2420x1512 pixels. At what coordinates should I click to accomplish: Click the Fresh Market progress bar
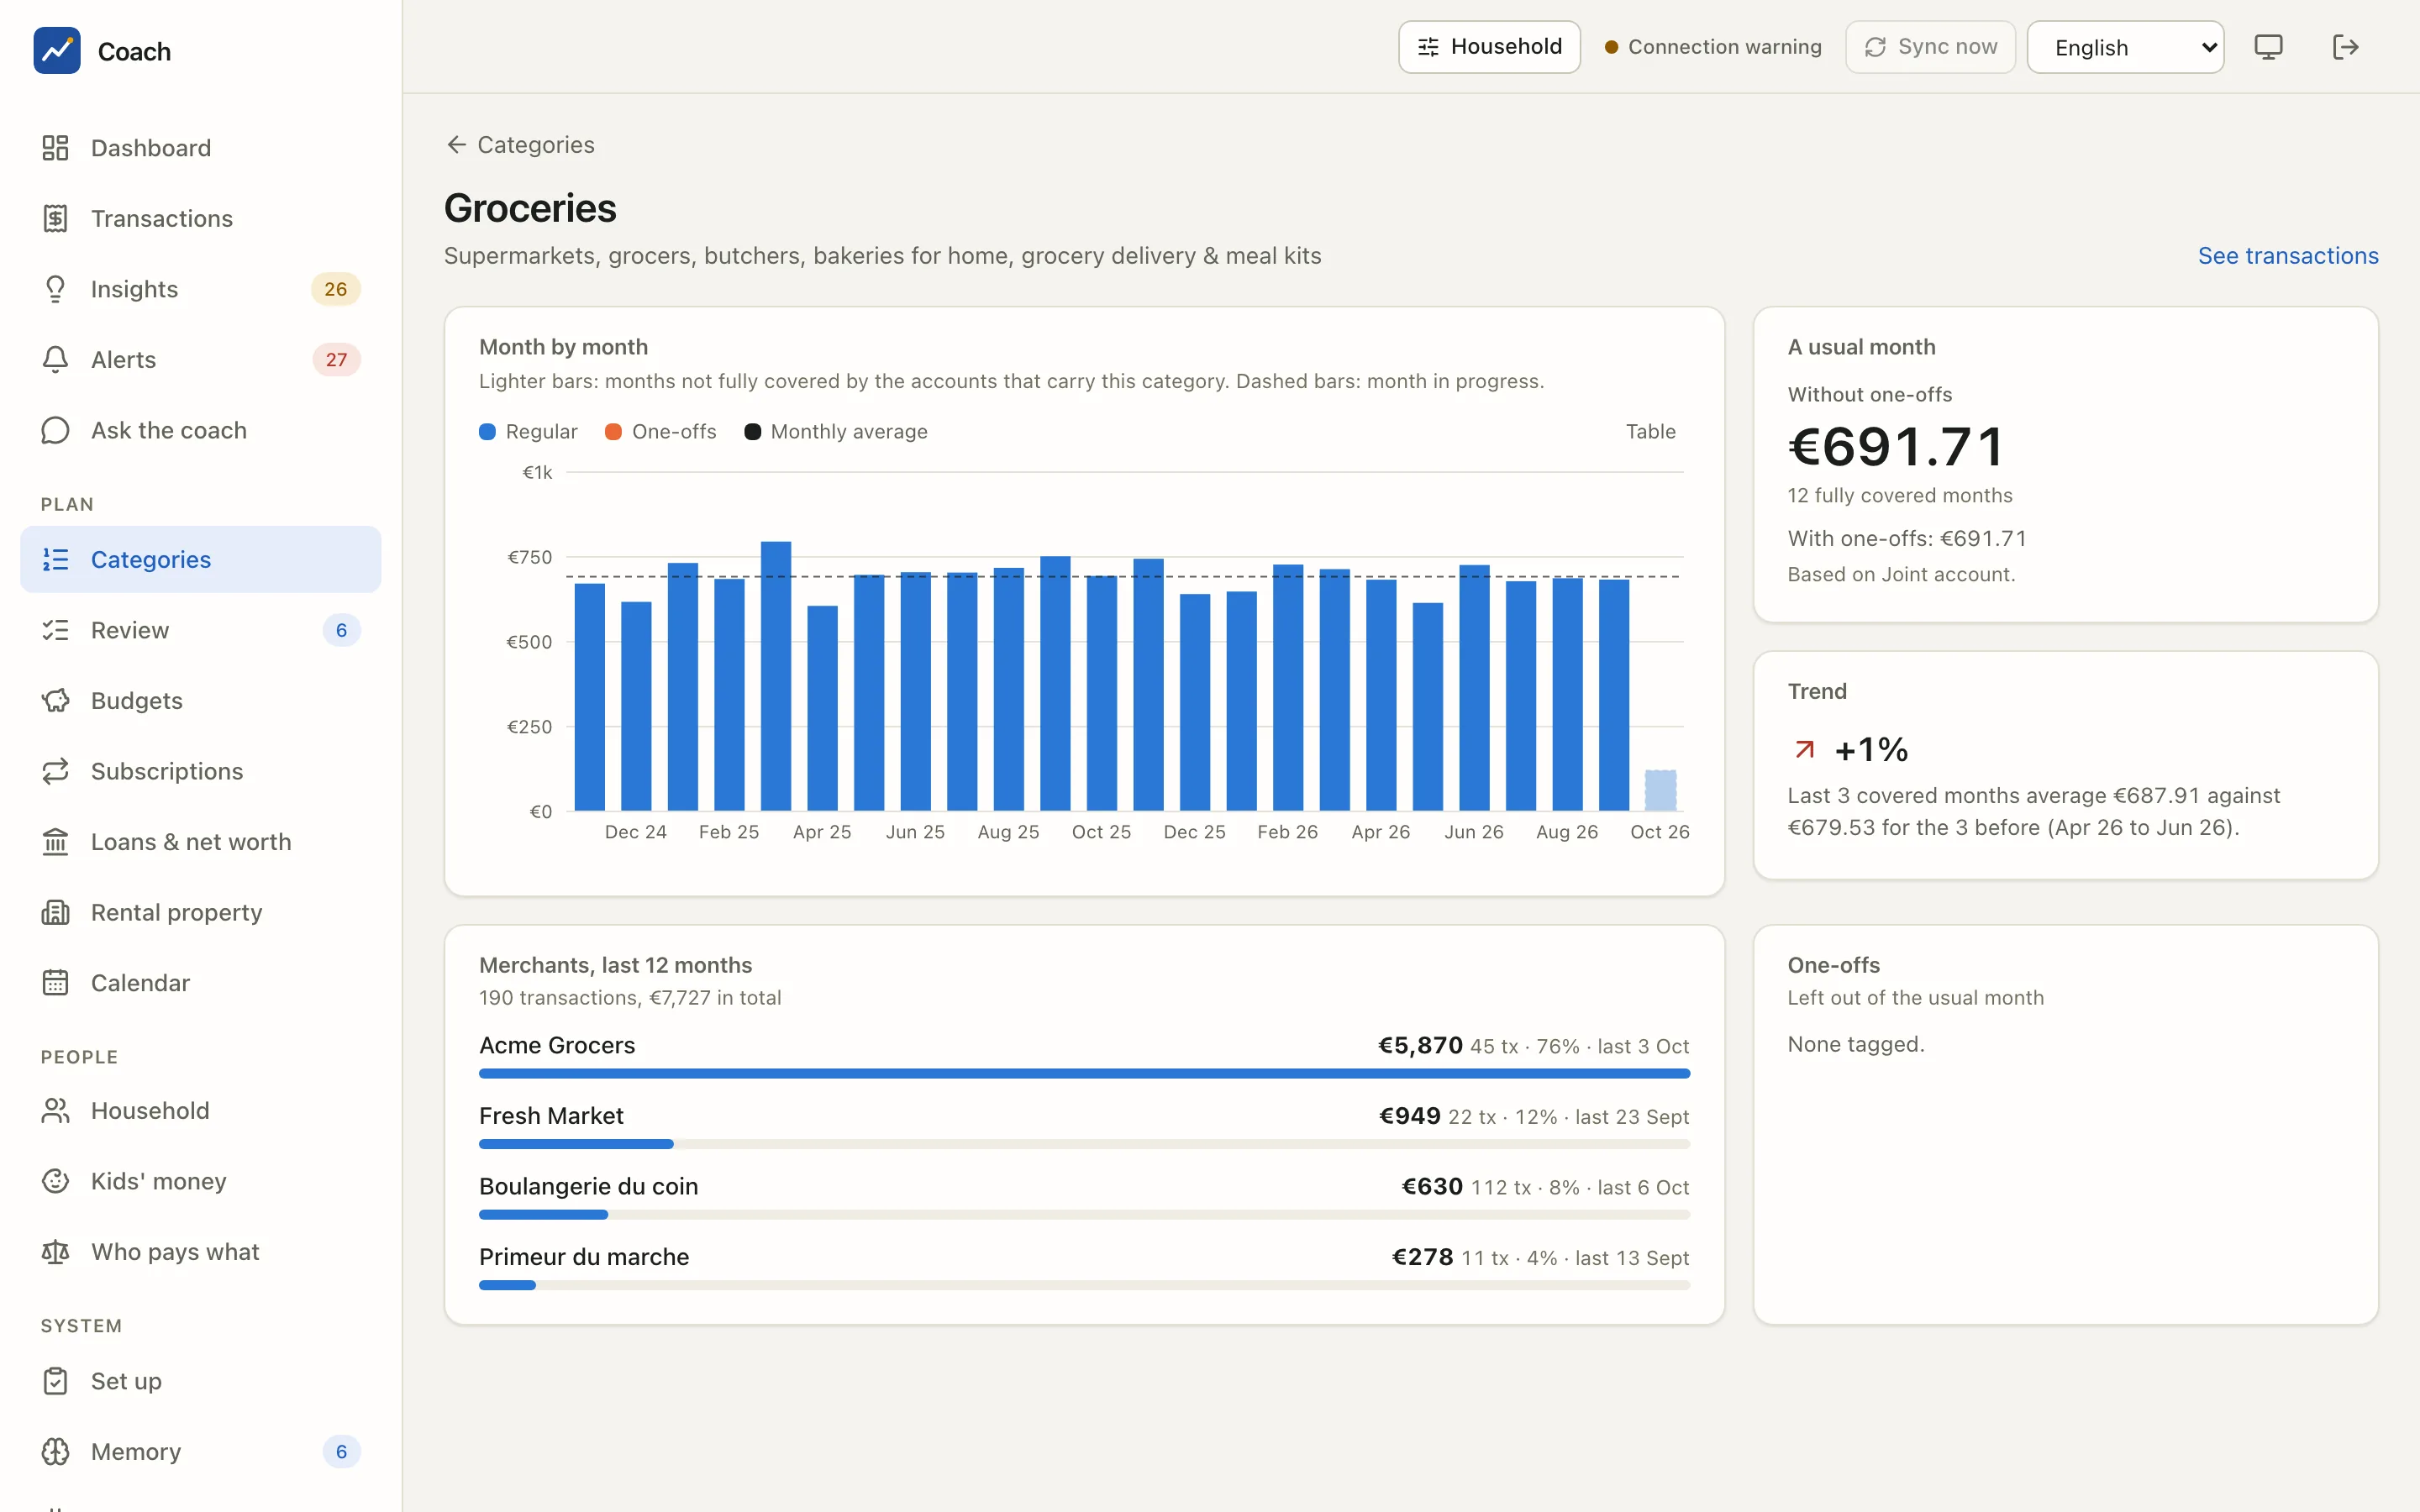pyautogui.click(x=1084, y=1144)
